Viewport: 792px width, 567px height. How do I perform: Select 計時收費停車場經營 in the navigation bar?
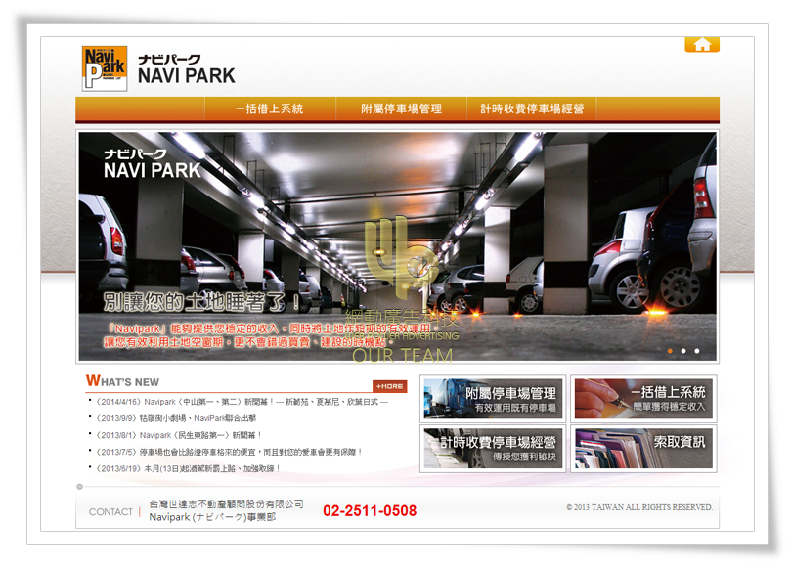[x=531, y=109]
